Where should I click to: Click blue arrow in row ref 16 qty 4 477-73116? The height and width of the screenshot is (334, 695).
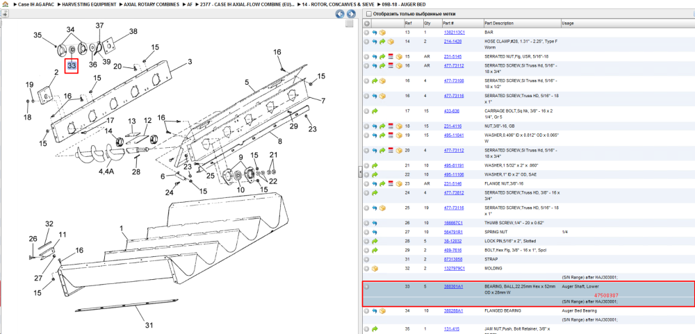(374, 96)
